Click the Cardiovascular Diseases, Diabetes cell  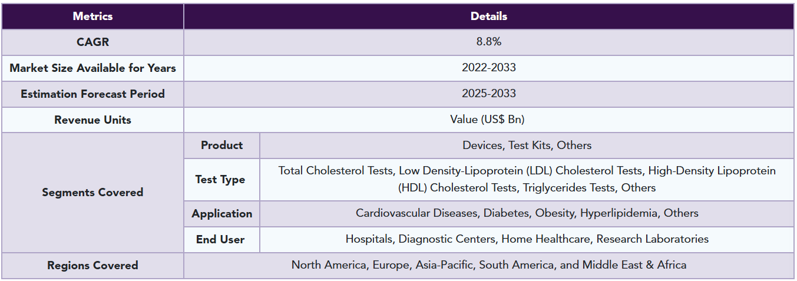(527, 214)
